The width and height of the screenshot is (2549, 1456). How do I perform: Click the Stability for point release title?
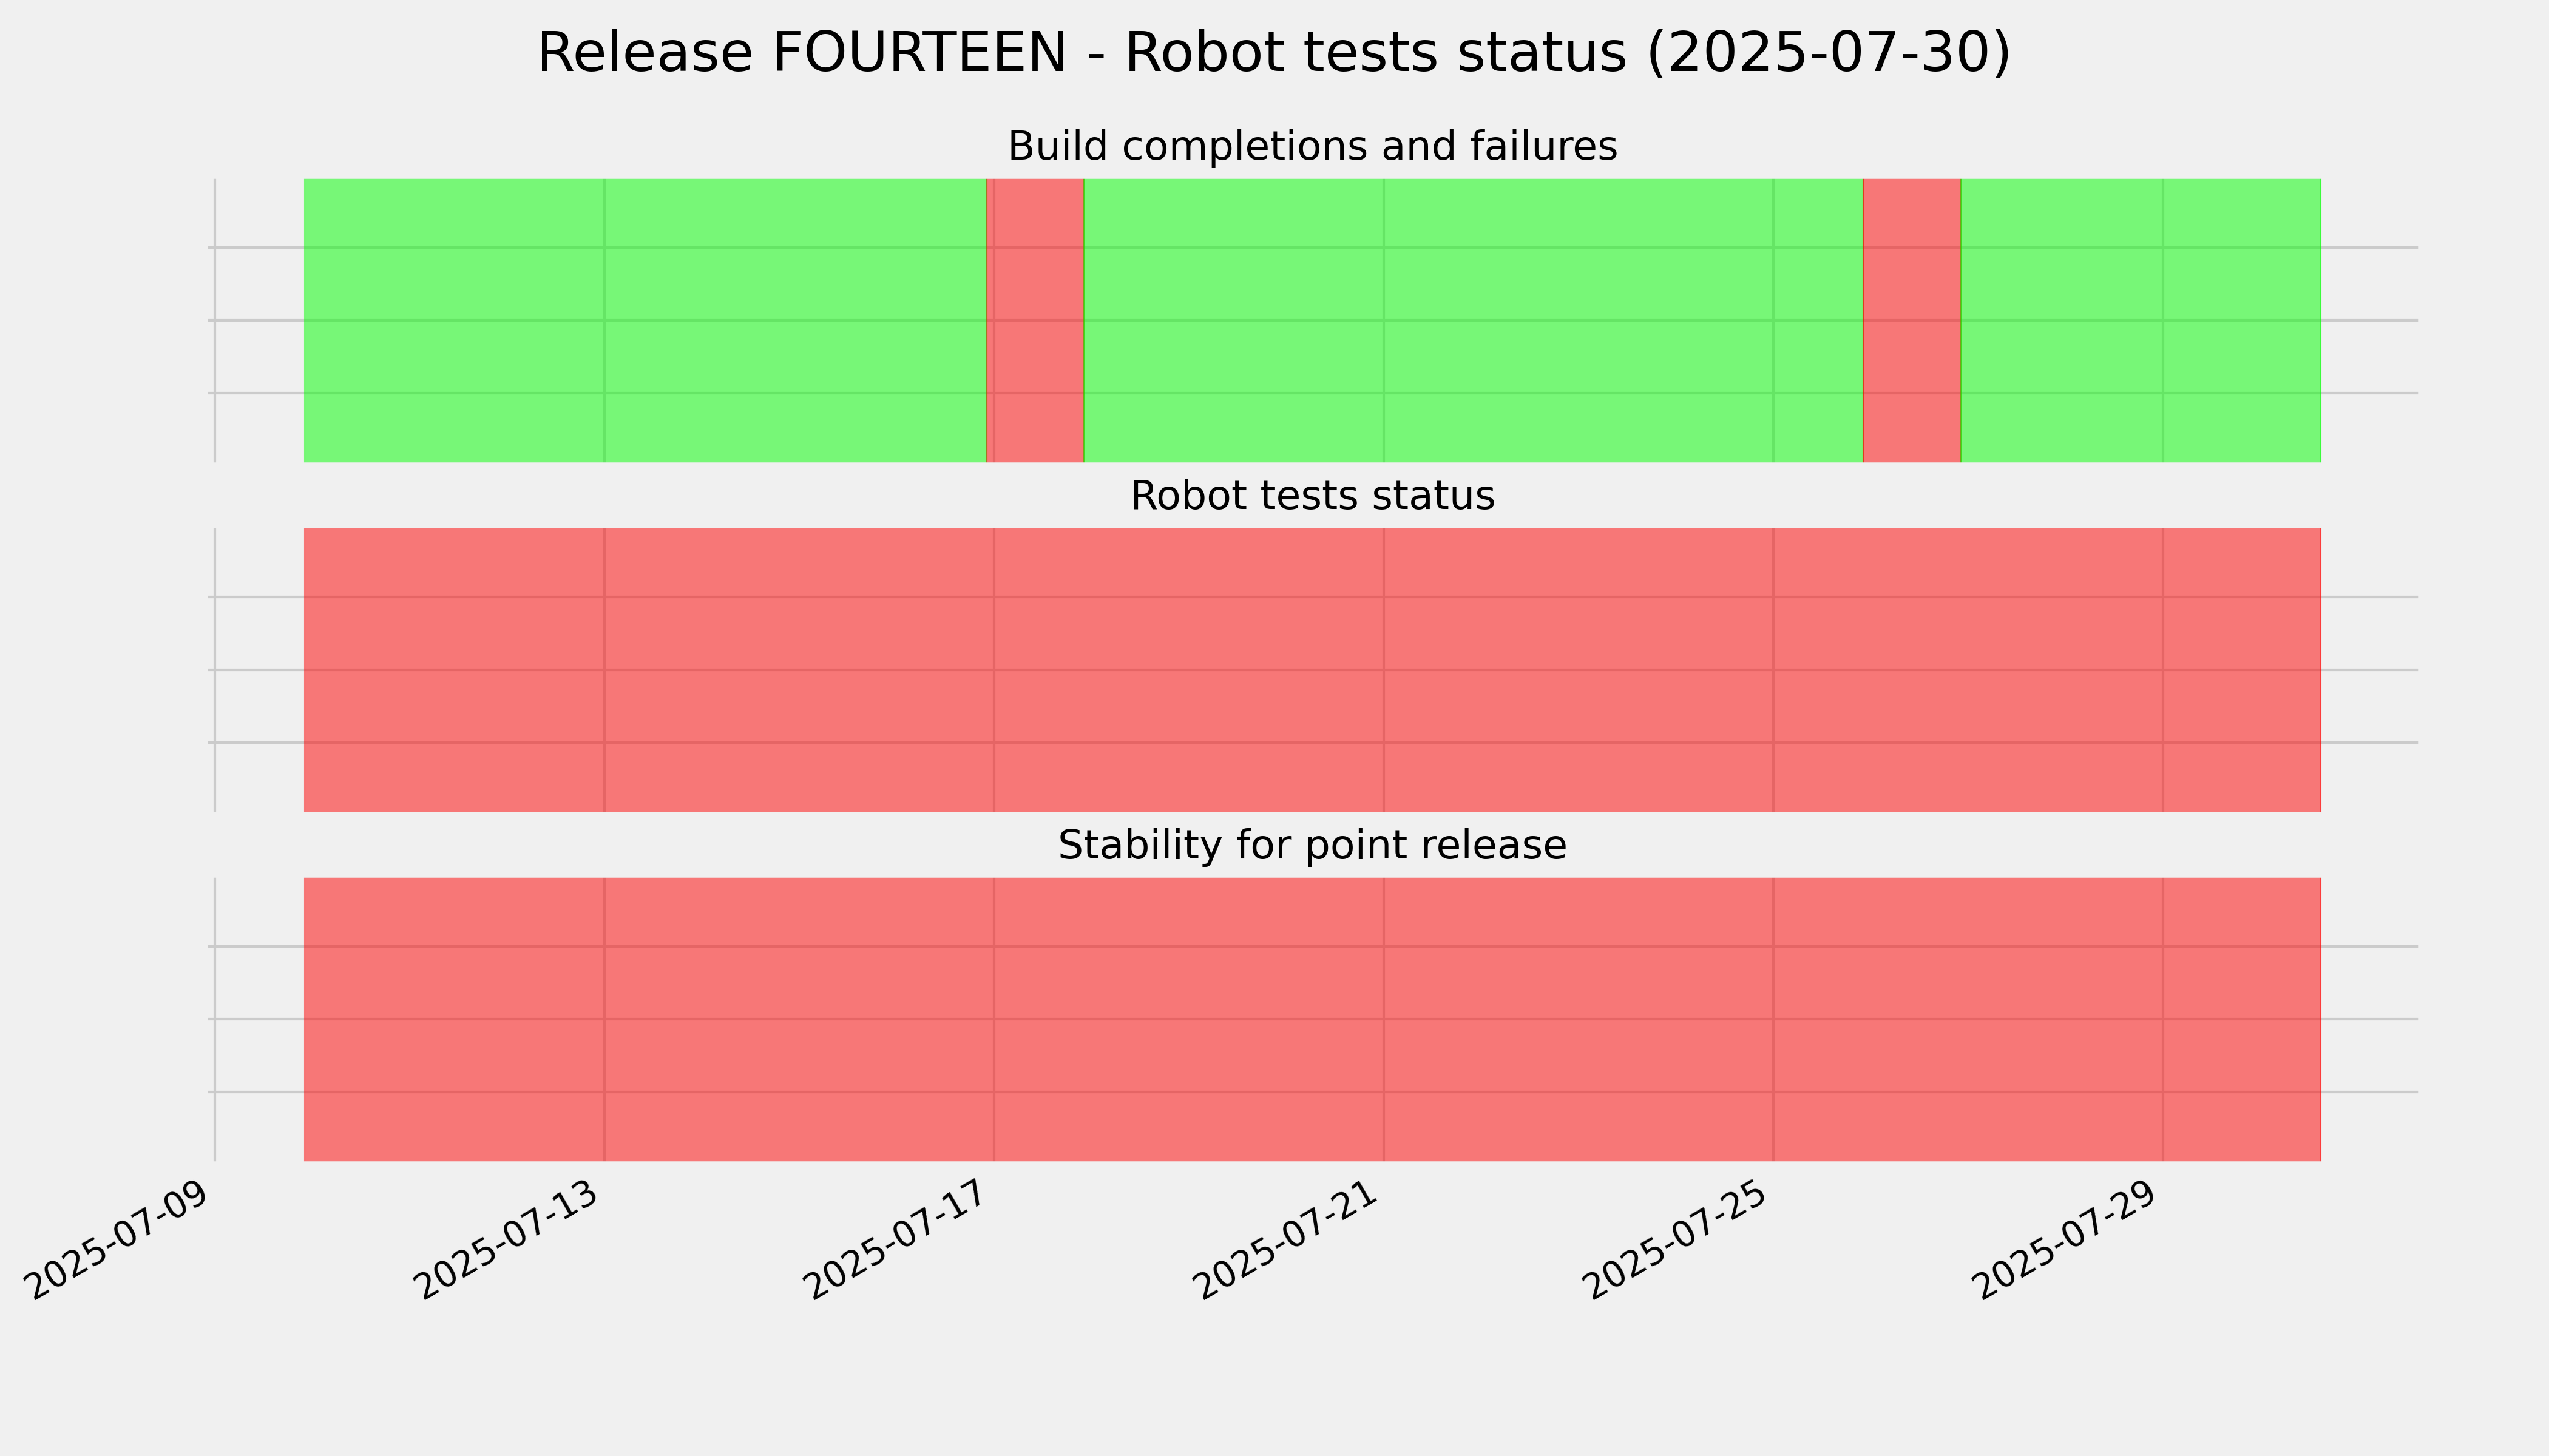1313,845
